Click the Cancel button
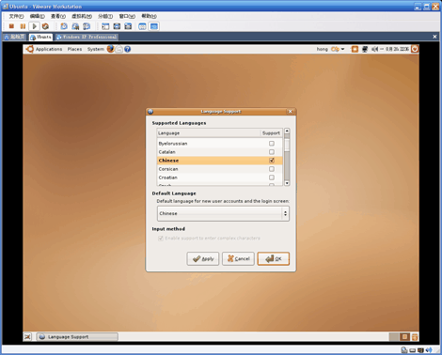This screenshot has width=442, height=355. pos(238,259)
